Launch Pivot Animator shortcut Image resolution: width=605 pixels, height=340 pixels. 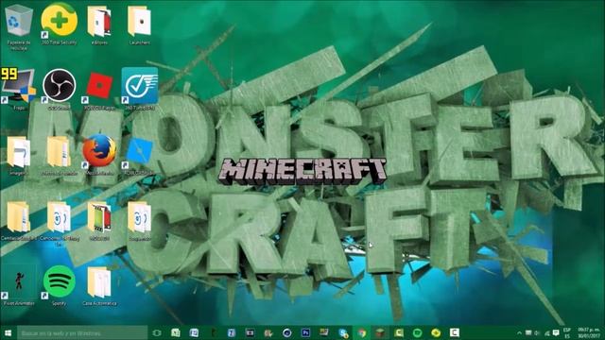pyautogui.click(x=19, y=286)
